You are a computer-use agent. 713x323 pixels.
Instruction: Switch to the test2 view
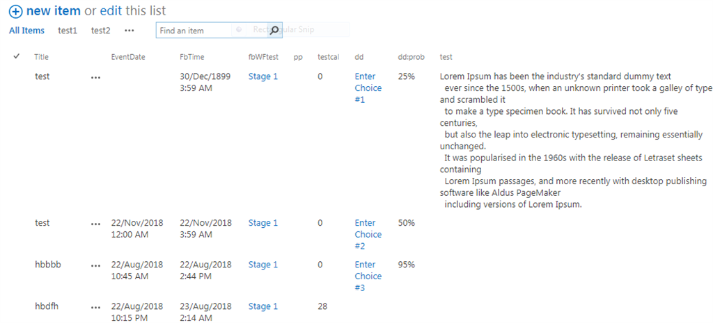pyautogui.click(x=100, y=31)
